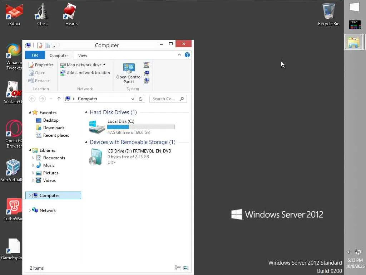Select the Opera GX Browser shortcut
Screen dimensions: 366x275
click(14, 134)
